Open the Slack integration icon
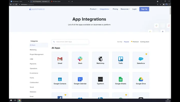 point(80,59)
